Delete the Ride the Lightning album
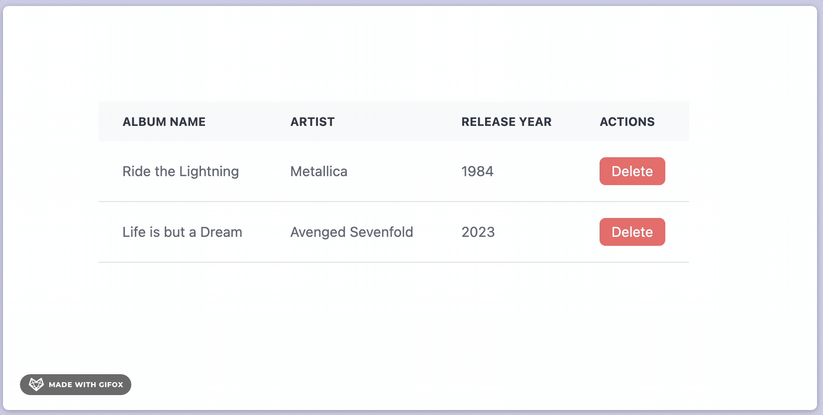Screen dimensions: 823x415 click(632, 171)
